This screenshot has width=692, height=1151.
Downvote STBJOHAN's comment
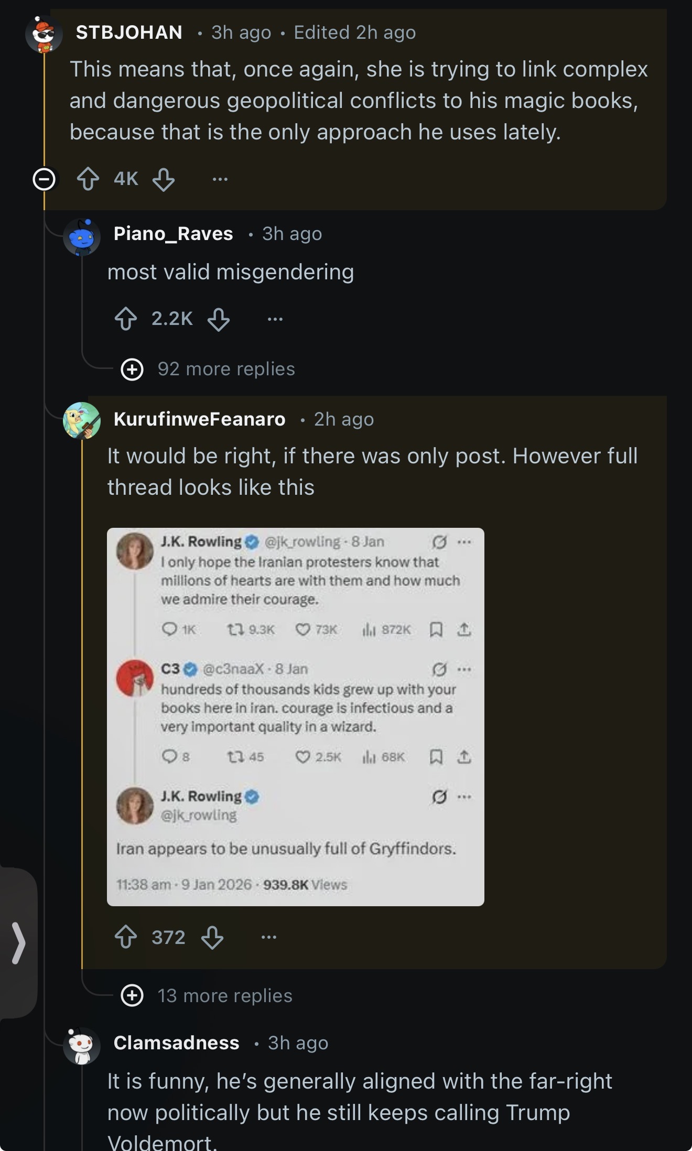coord(164,179)
